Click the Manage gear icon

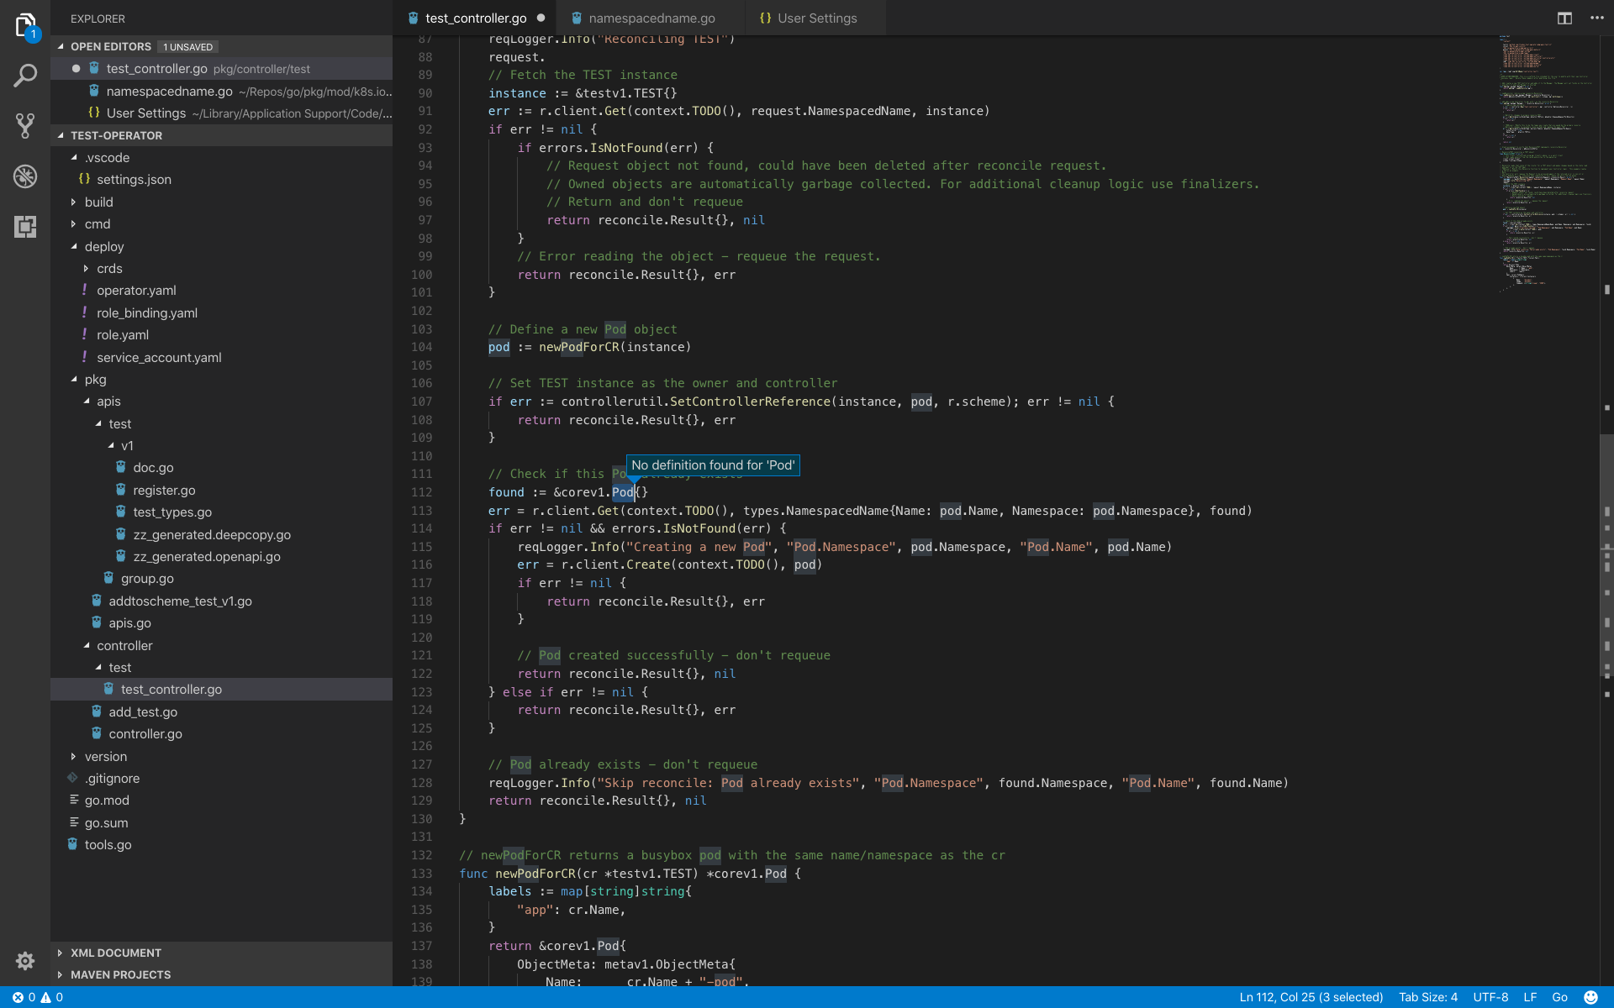click(x=25, y=960)
